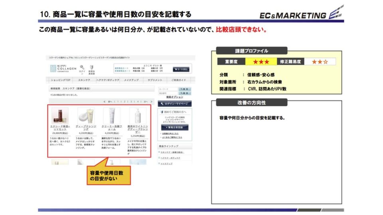The width and height of the screenshot is (383, 215).
Task: Click the 5,250円 price text
Action: [138, 136]
